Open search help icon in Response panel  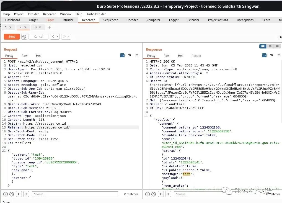148,194
